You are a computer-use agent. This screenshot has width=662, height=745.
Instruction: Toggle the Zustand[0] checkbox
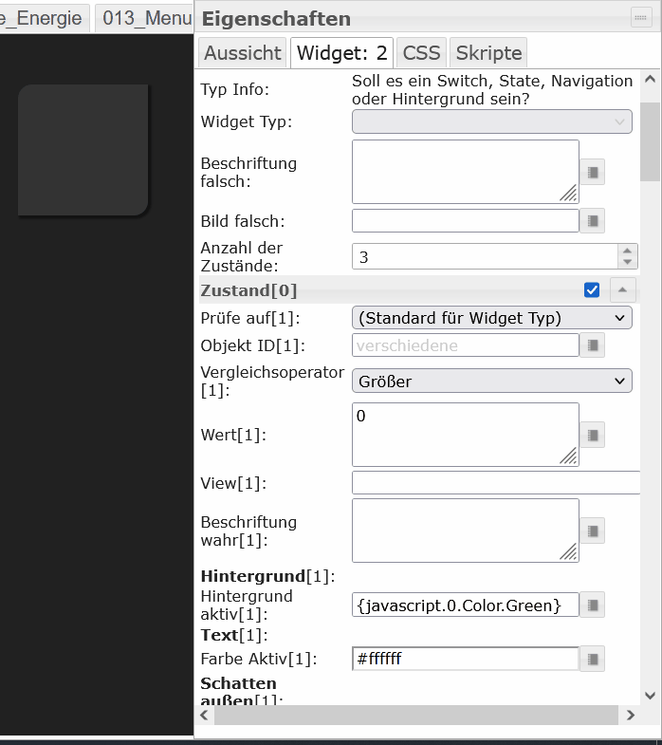pyautogui.click(x=593, y=290)
